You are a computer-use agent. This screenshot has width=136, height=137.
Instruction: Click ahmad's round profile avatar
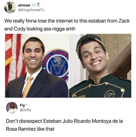point(10,7)
